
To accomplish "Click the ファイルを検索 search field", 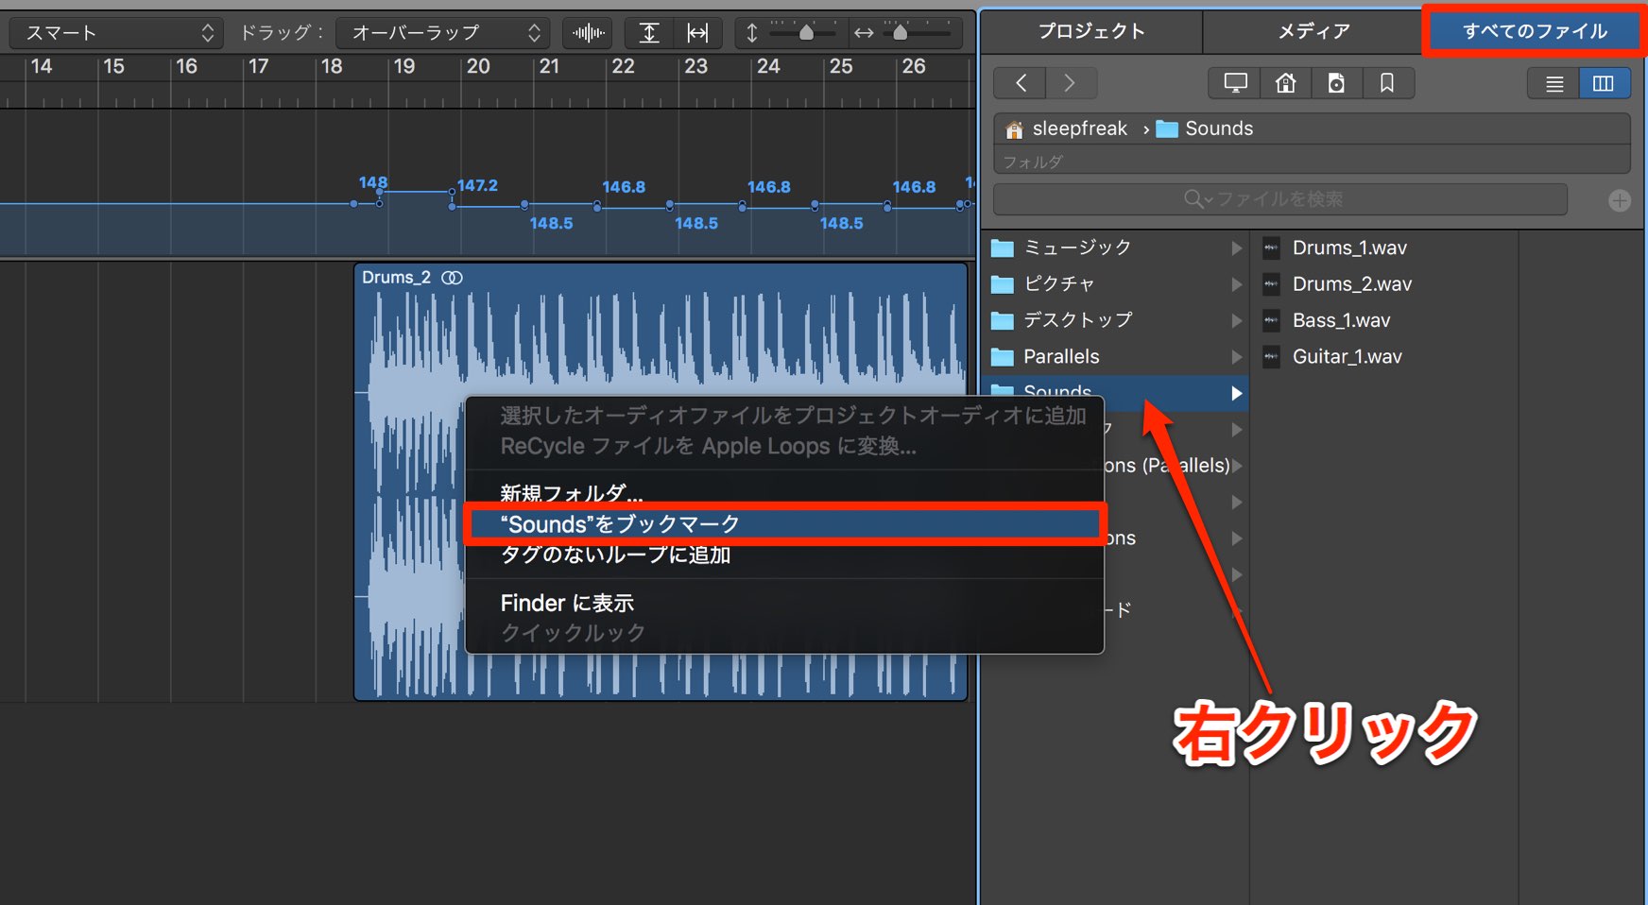I will [x=1280, y=199].
